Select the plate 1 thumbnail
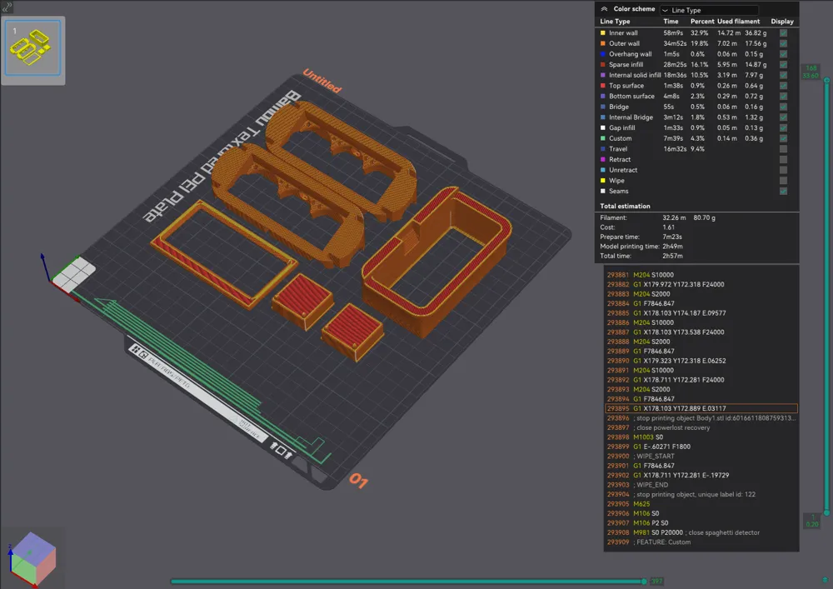This screenshot has width=833, height=589. tap(33, 48)
